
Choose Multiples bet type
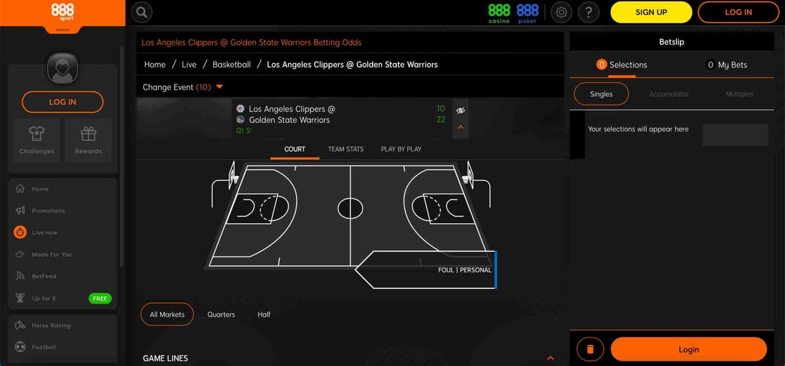point(739,94)
